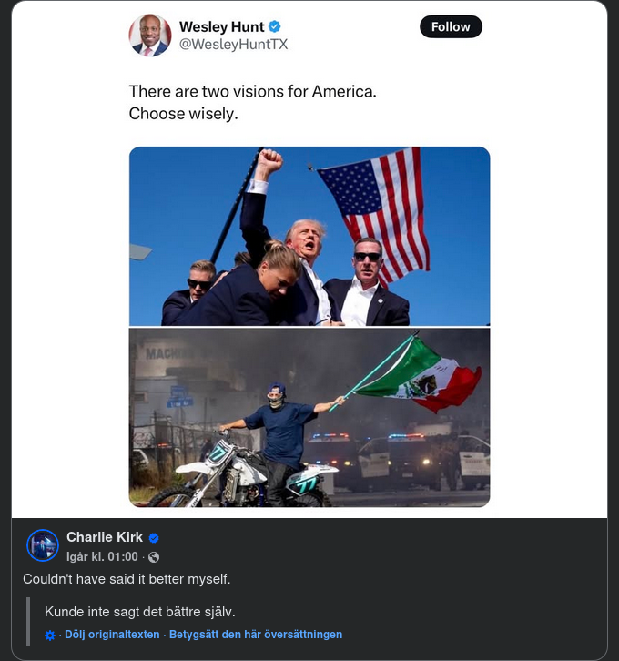Image resolution: width=619 pixels, height=661 pixels.
Task: Click Charlie Kirk's round profile avatar
Action: point(43,545)
